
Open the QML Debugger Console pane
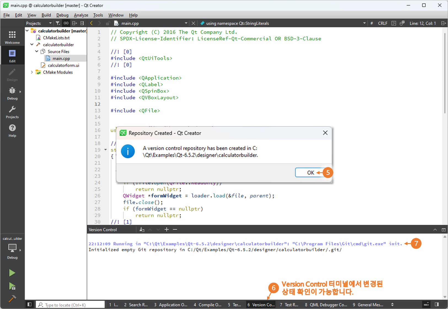(326, 305)
